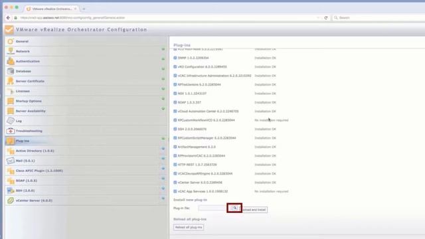Image resolution: width=425 pixels, height=239 pixels.
Task: Toggle the SSH 2.0.0 plug-in checkbox
Action: [175, 129]
